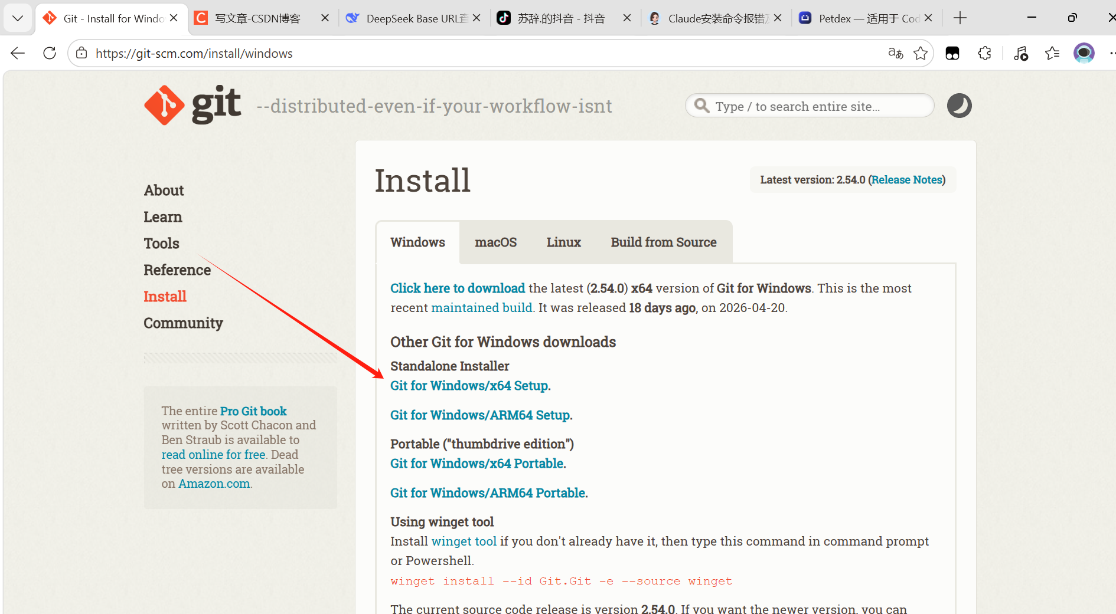Close the Claude install error tab
Viewport: 1116px width, 614px height.
point(778,18)
